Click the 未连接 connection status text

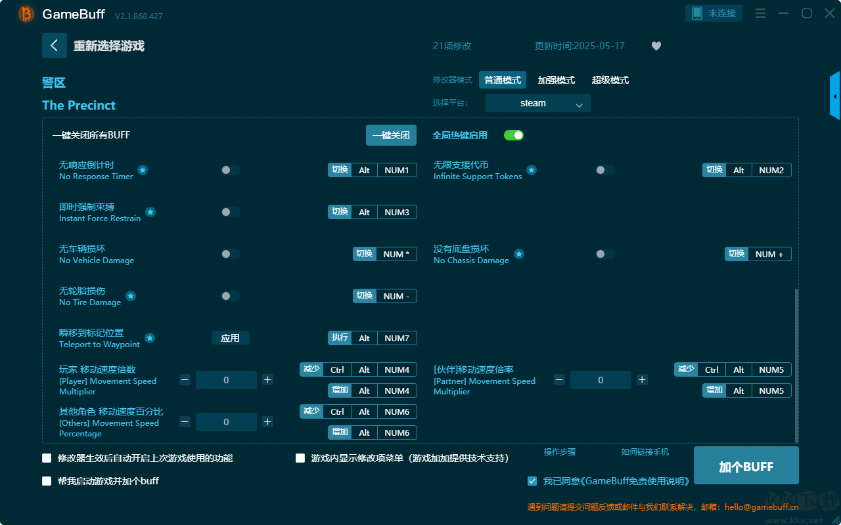coord(721,13)
